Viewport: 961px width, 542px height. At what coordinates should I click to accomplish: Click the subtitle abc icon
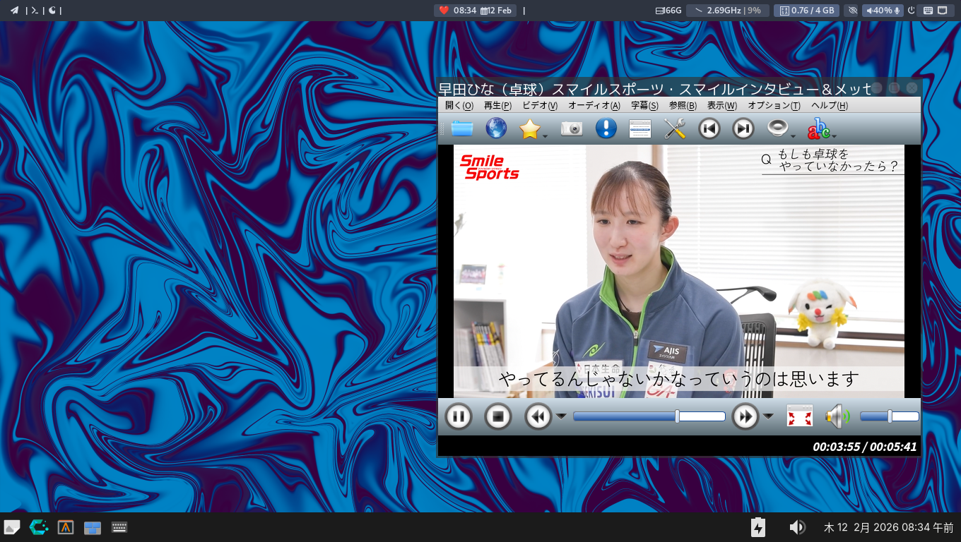(818, 128)
